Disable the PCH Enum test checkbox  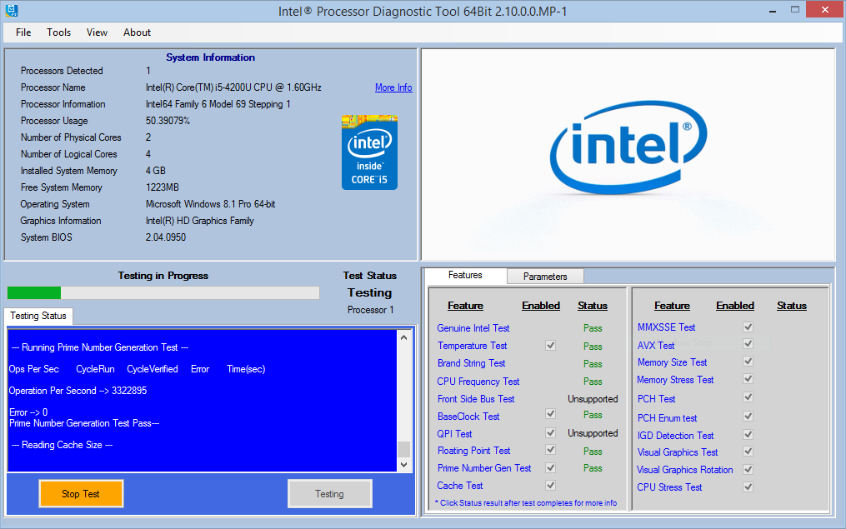point(748,417)
